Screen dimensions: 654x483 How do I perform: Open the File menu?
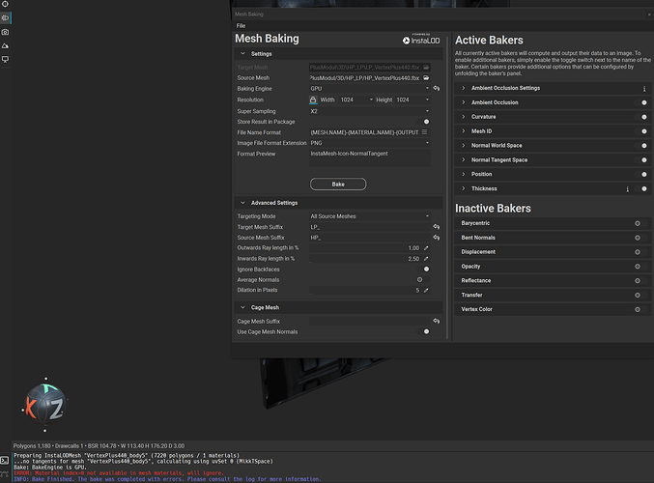[241, 25]
